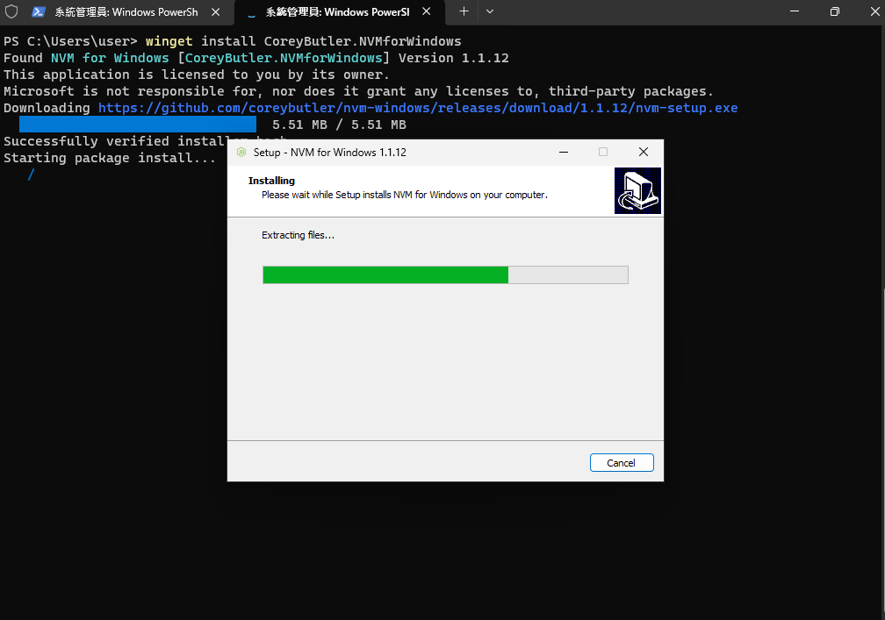Click the shield icon in the terminal titlebar
The image size is (885, 620).
pos(11,12)
